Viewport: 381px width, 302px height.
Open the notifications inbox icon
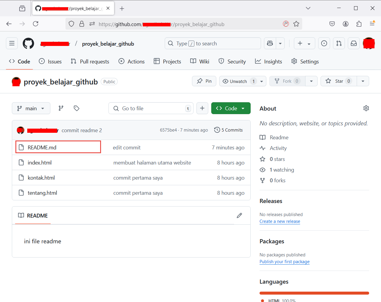(x=354, y=44)
